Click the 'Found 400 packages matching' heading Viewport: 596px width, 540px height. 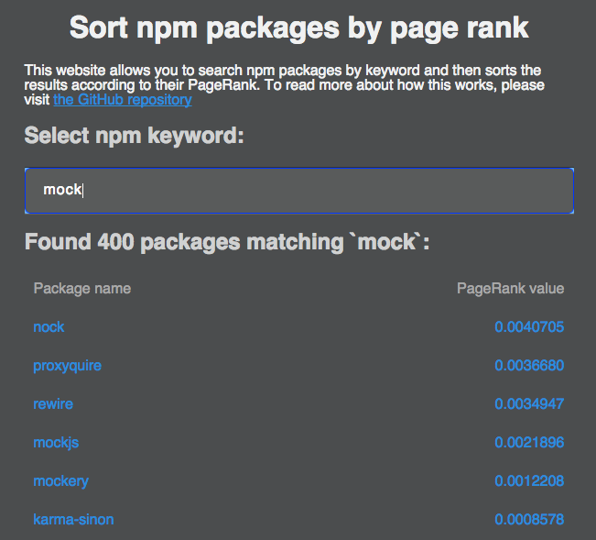[x=227, y=242]
